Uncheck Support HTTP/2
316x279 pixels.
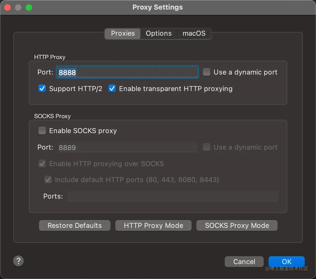pyautogui.click(x=42, y=88)
